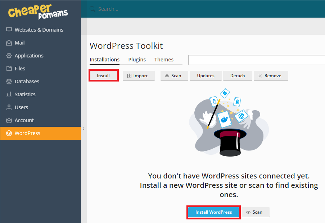
Task: Click the Cheaper Domains logo
Action: click(x=38, y=11)
